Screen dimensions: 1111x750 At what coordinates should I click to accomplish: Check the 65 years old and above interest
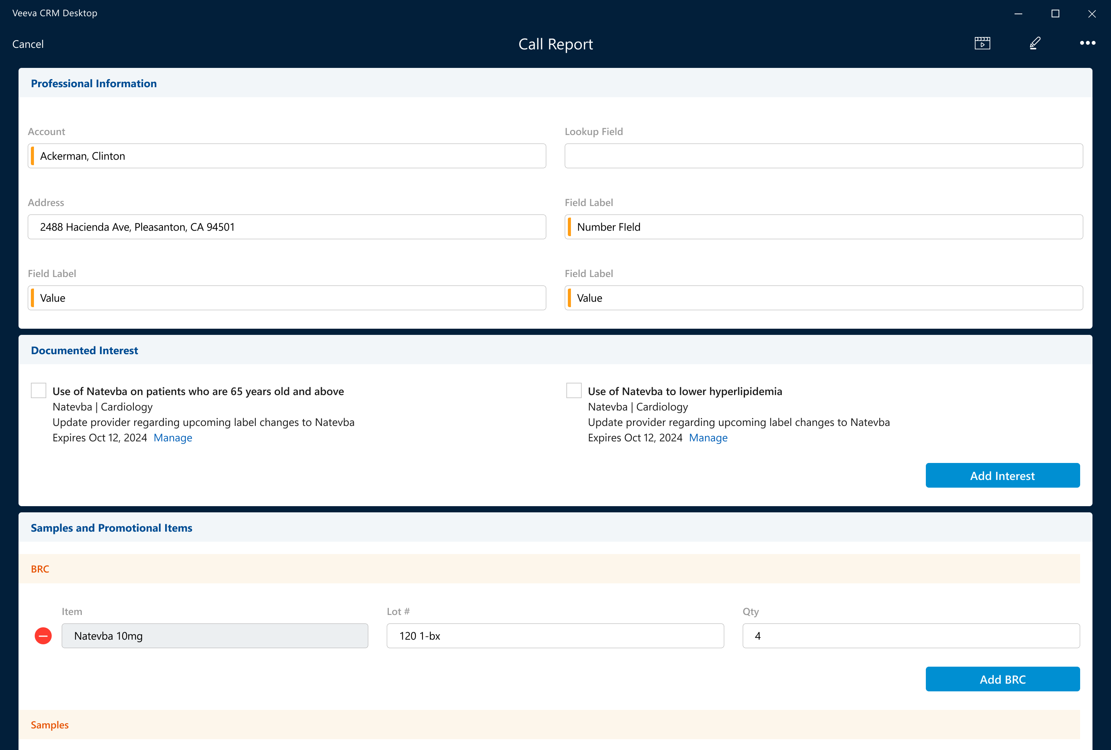coord(39,390)
